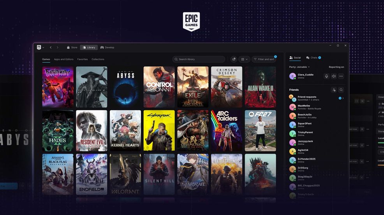The height and width of the screenshot is (215, 384).
Task: Open the Alan Wake II cover
Action: coord(260,87)
